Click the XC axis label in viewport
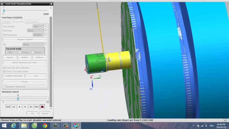The width and height of the screenshot is (229, 129). pyautogui.click(x=92, y=76)
